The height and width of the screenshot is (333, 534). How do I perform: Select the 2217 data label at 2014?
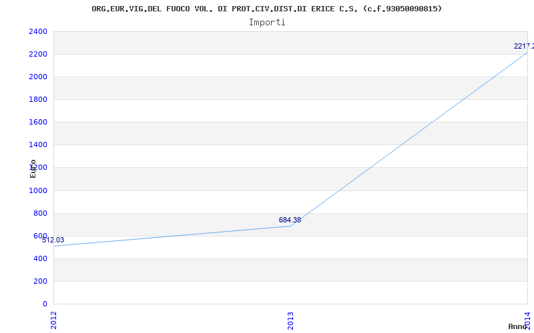tap(524, 46)
